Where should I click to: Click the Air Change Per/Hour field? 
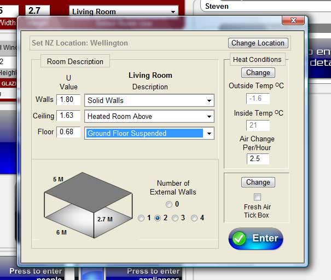pos(257,159)
